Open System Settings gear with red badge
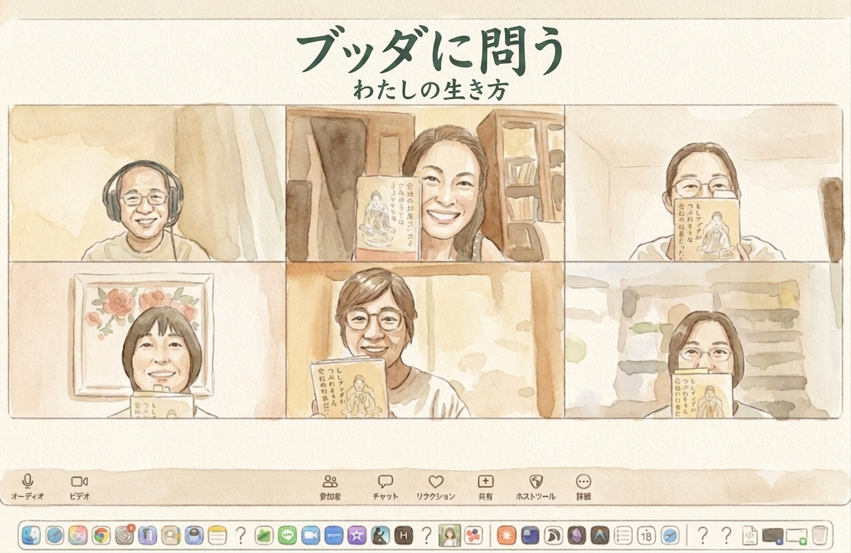 click(124, 535)
